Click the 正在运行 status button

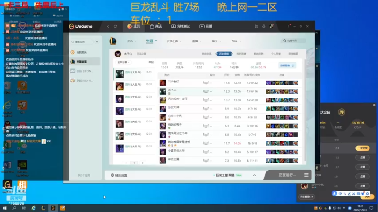(287, 175)
